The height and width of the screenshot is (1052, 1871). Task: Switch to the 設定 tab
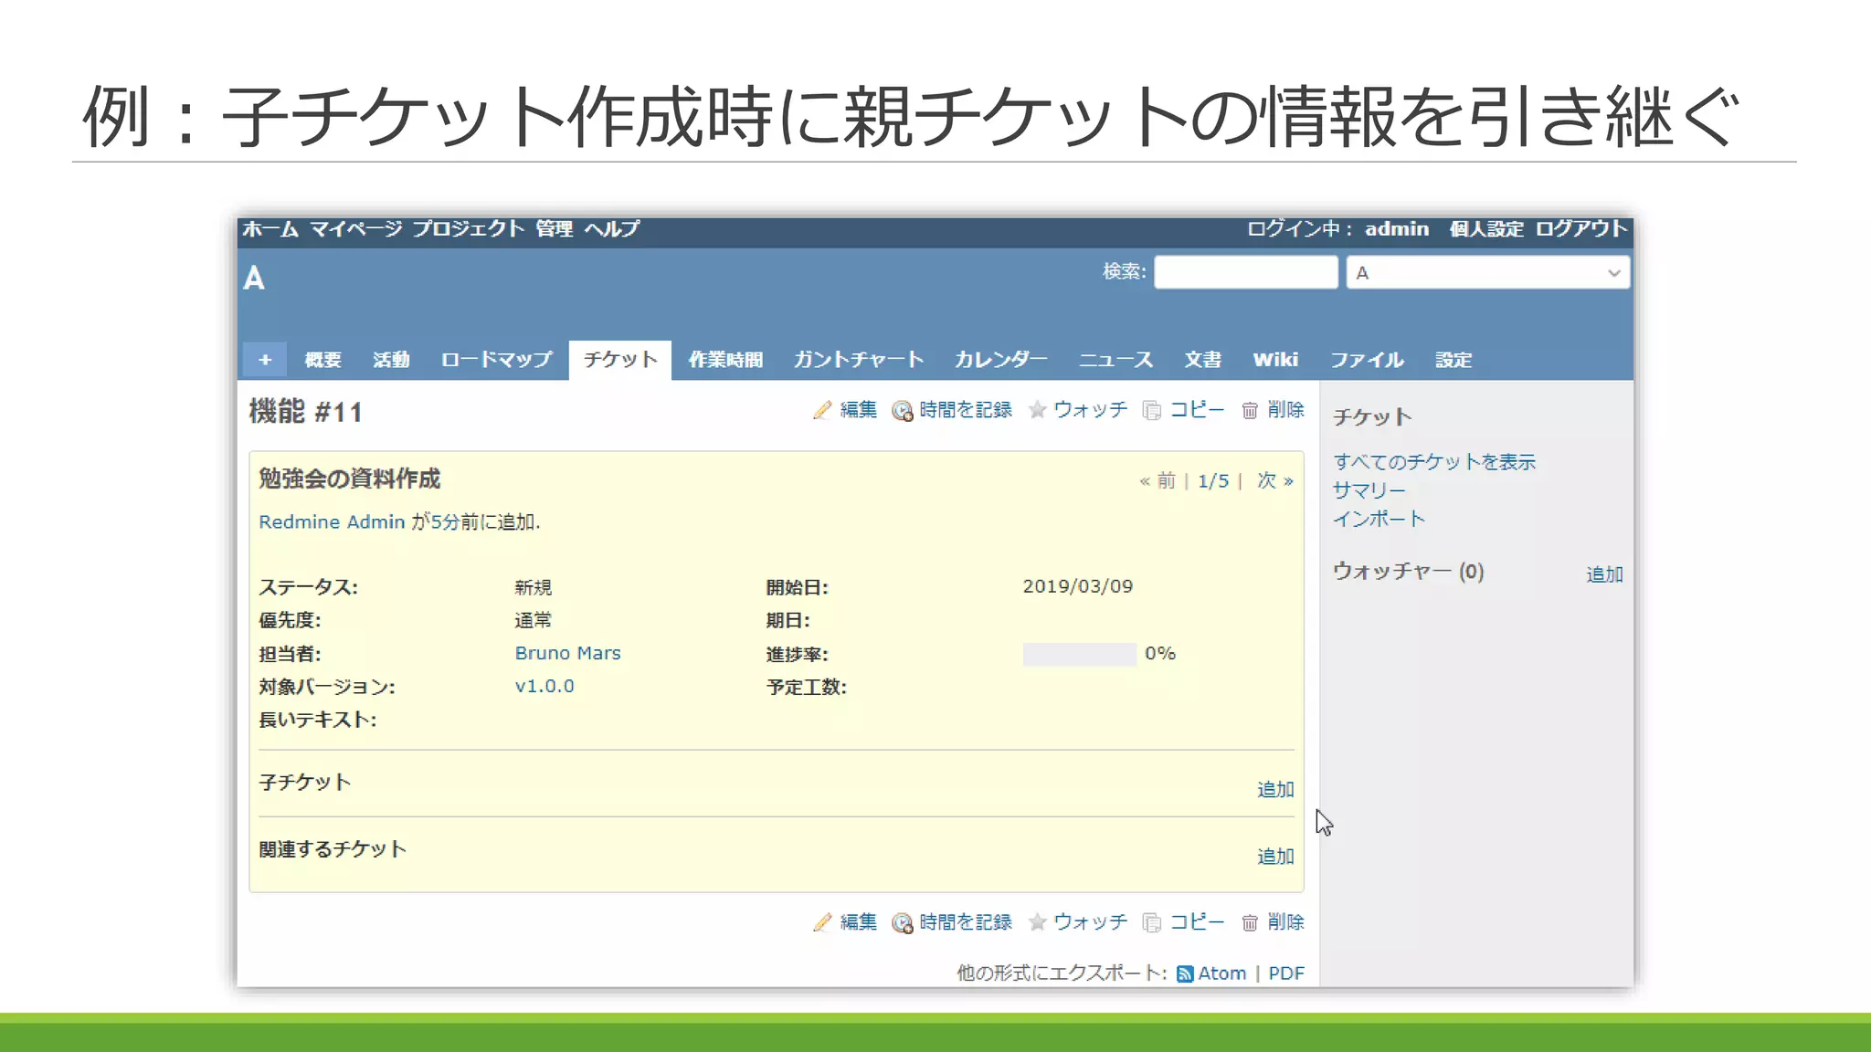tap(1453, 360)
